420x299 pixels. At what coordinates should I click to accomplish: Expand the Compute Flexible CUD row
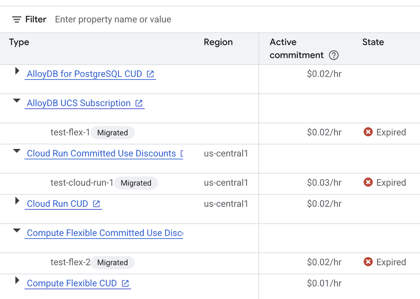17,281
